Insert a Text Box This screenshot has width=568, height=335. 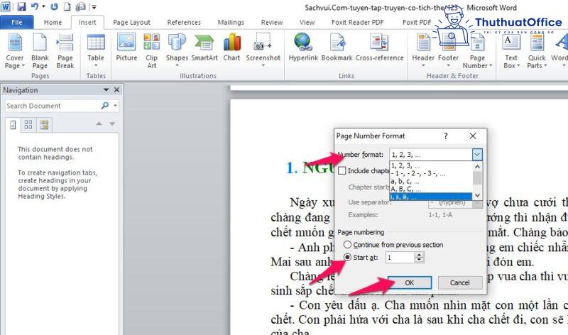[511, 50]
